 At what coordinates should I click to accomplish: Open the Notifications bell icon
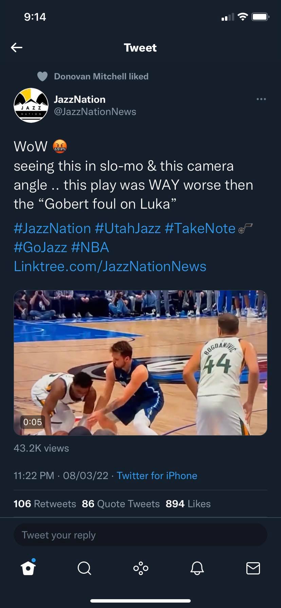tap(197, 568)
